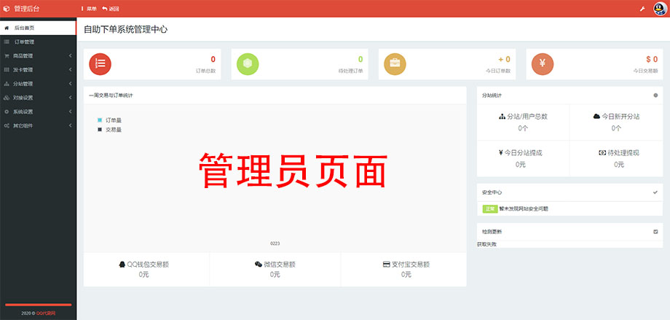The image size is (670, 320).
Task: Click the money icon by 待处理提现
Action: (602, 153)
